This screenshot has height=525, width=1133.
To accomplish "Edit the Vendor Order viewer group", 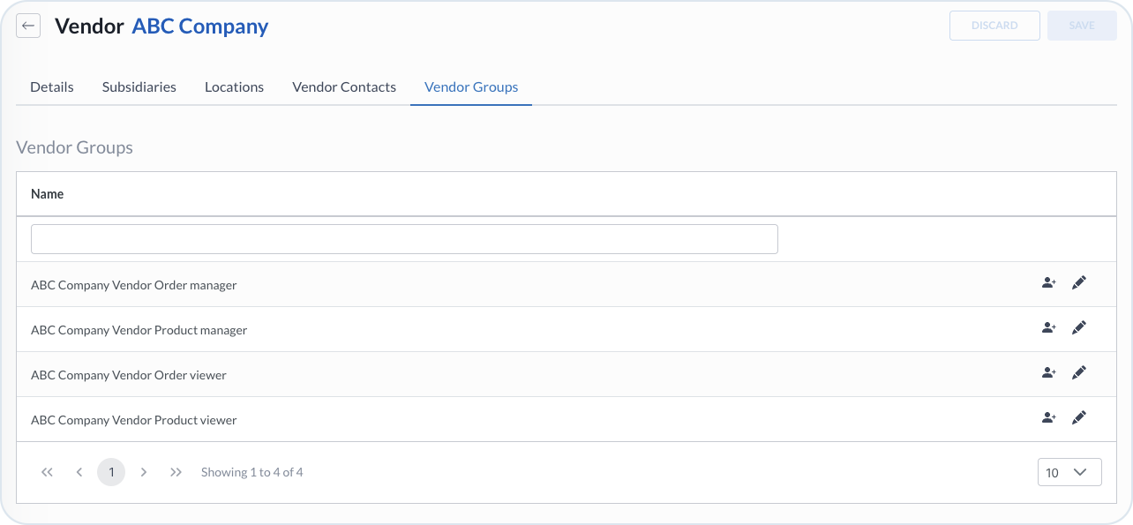I will (x=1078, y=373).
